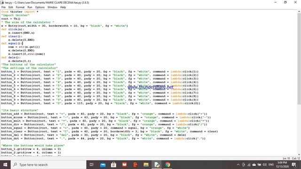301x169 pixels.
Task: Open Microsoft Store from taskbar
Action: pyautogui.click(x=113, y=165)
